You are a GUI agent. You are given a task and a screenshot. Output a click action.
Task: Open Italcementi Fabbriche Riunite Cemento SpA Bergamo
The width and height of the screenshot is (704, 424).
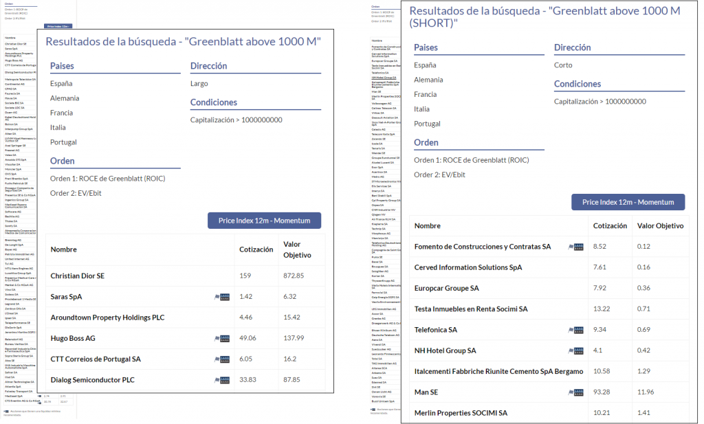click(x=498, y=371)
